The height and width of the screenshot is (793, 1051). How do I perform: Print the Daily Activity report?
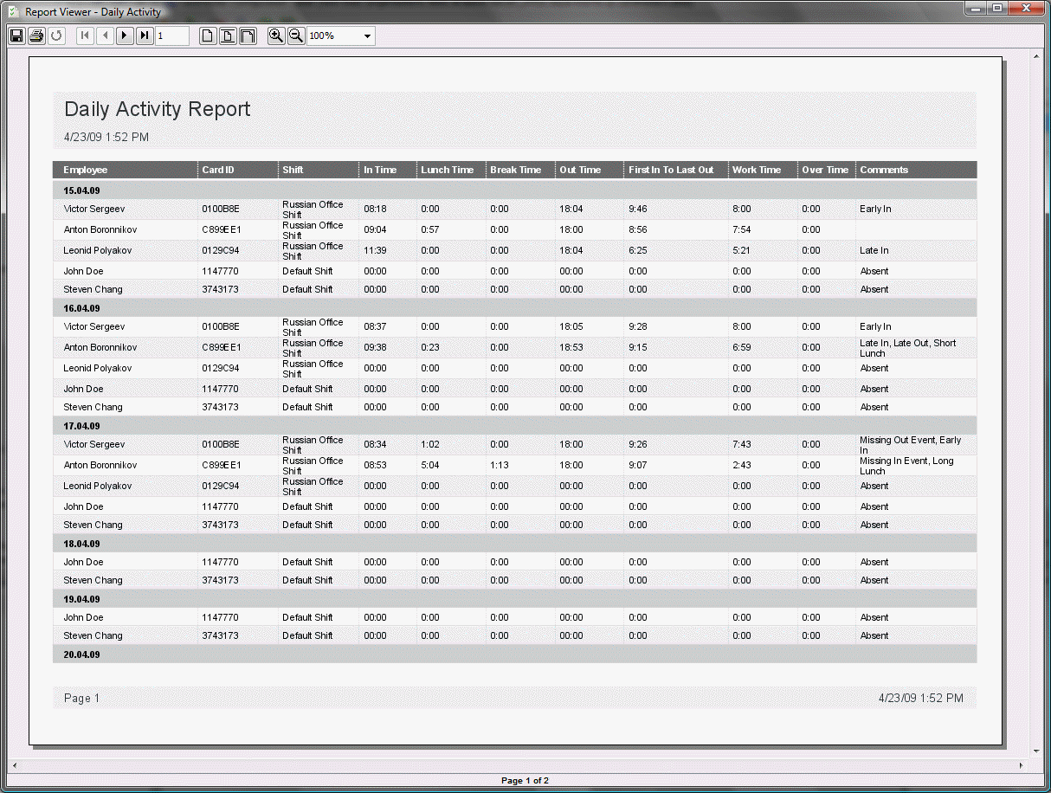(36, 35)
